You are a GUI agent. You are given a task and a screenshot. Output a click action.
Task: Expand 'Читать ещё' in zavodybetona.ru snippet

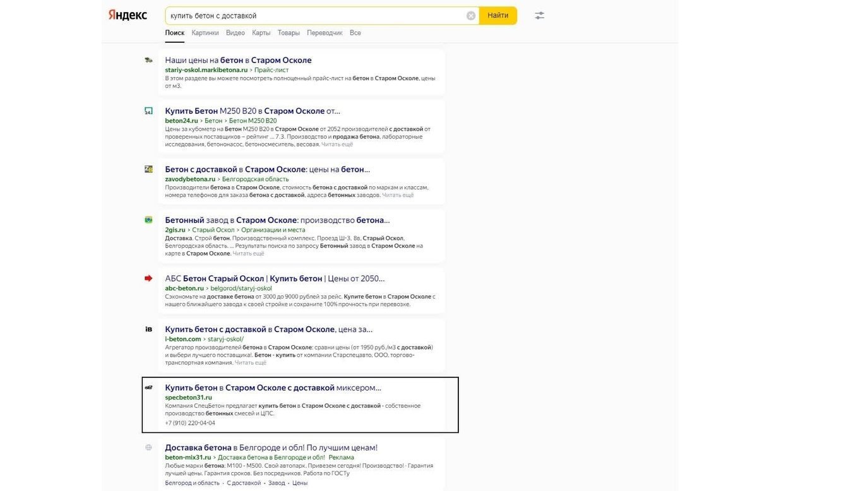point(398,195)
